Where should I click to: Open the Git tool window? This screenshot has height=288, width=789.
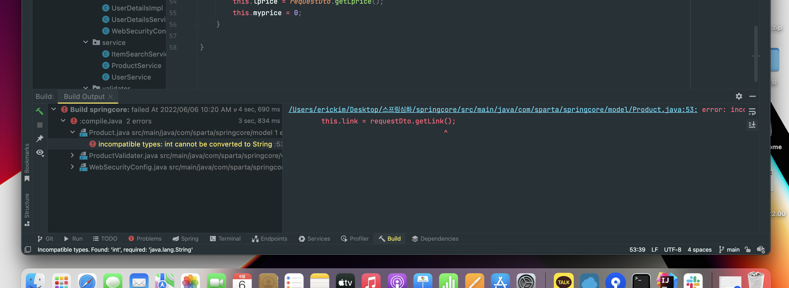(x=45, y=238)
